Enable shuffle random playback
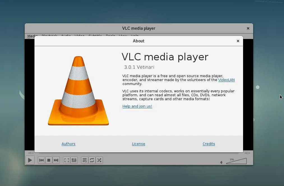 tap(99, 160)
